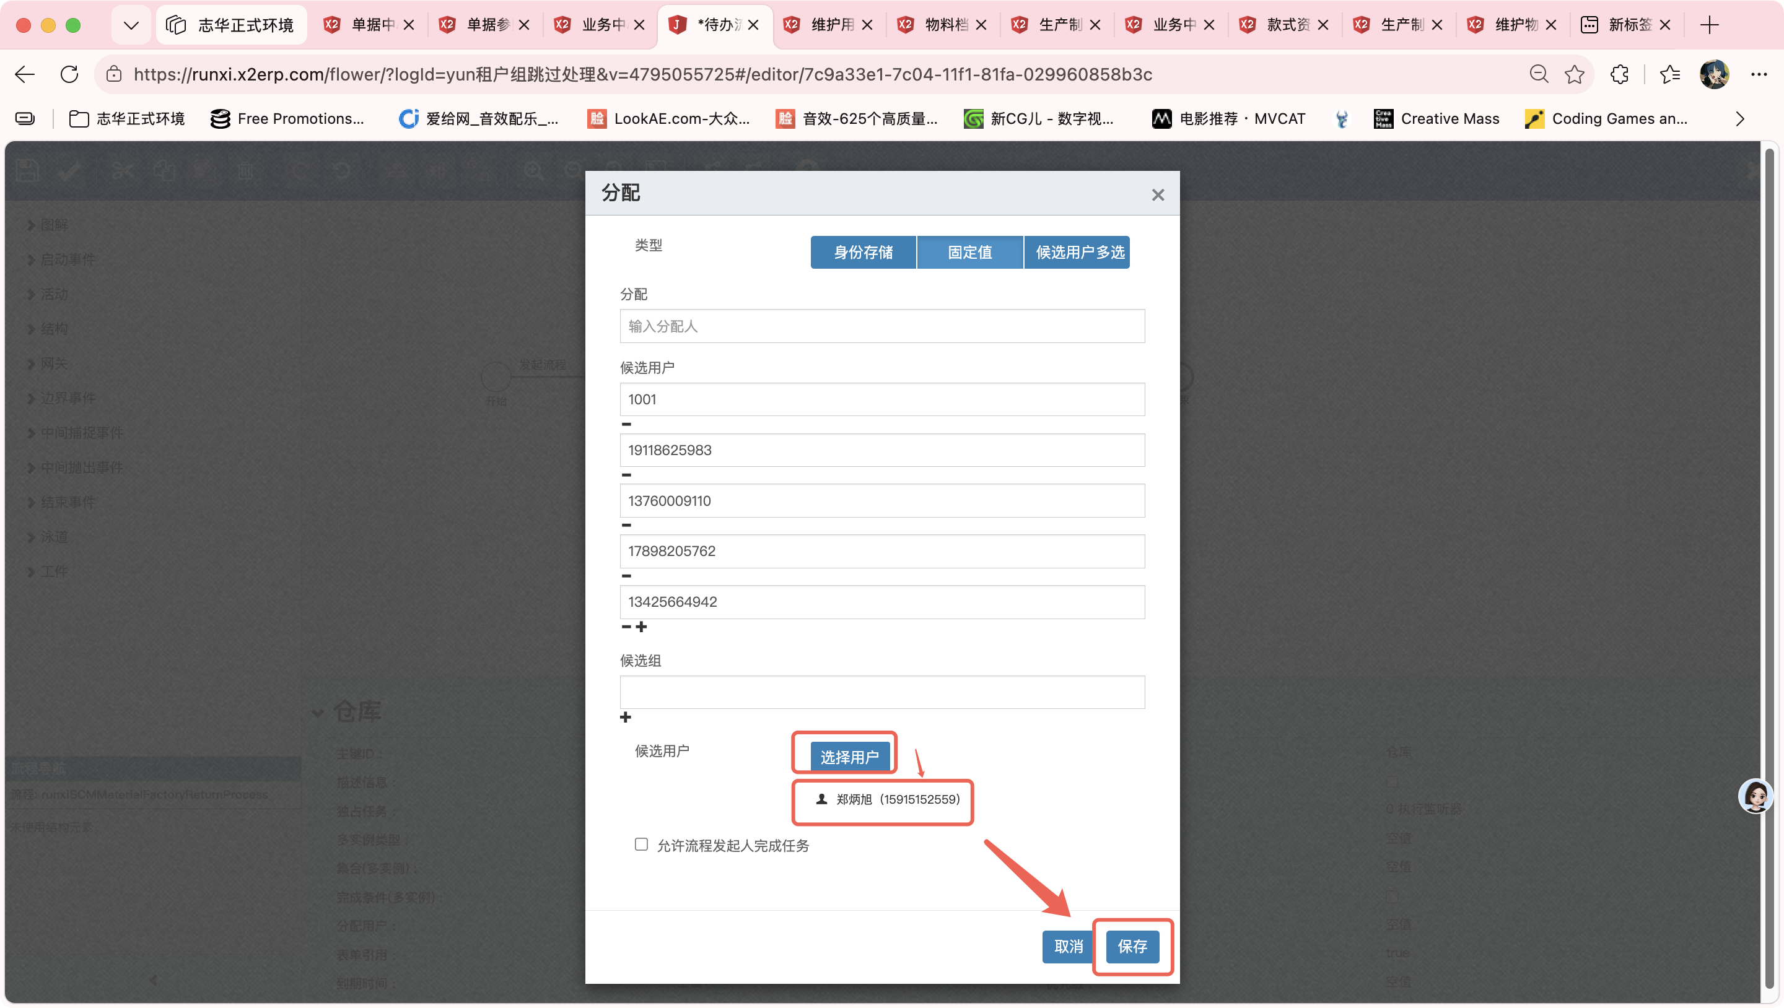The image size is (1784, 1008).
Task: Click the 输入分配人 input field
Action: [x=881, y=326]
